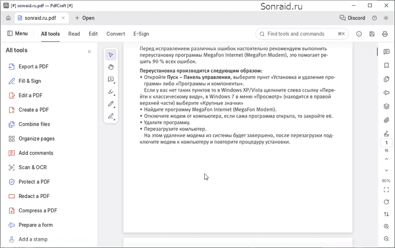Switch to the Read tab
The image size is (395, 248).
(x=74, y=34)
